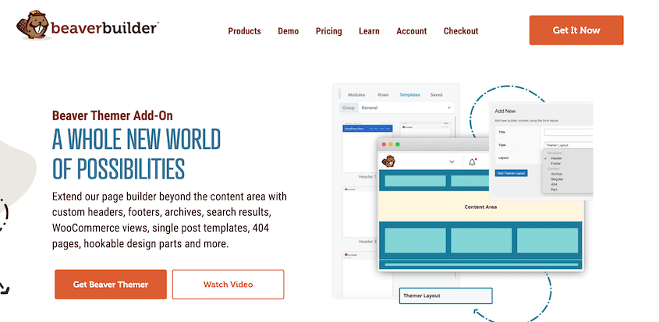Click the Watch Video button
Viewport: 659px width, 322px height.
229,285
